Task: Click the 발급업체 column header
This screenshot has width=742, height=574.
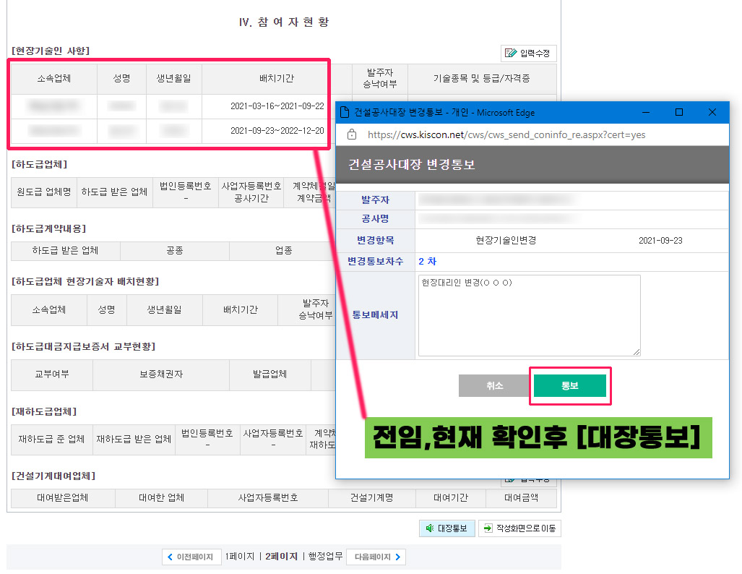Action: point(269,374)
